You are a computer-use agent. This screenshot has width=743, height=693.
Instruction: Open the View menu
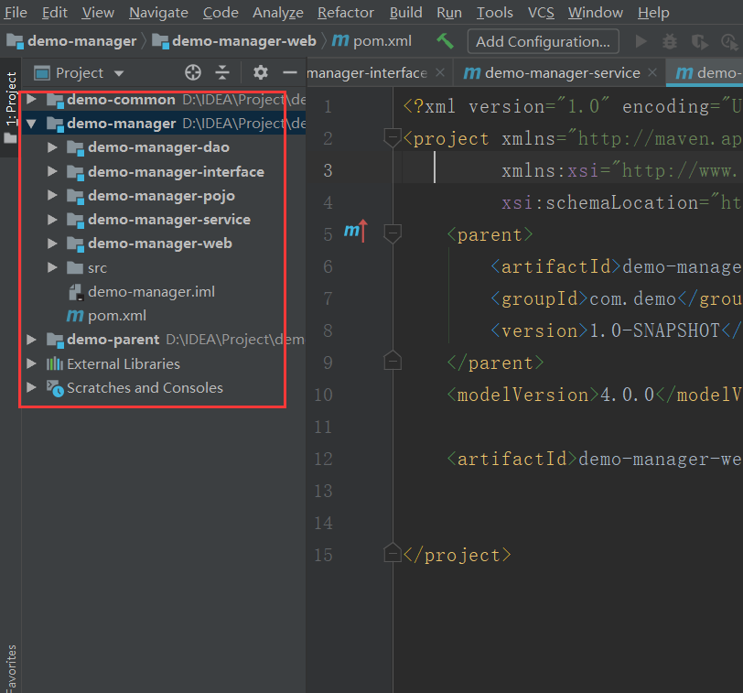point(98,12)
